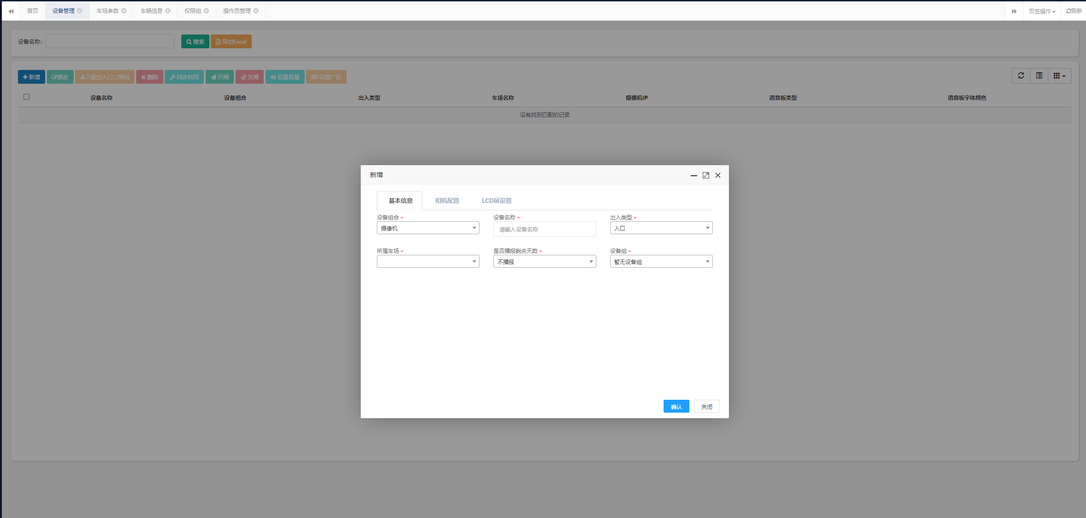Select the 基本信息 tab in dialog

[x=400, y=201]
